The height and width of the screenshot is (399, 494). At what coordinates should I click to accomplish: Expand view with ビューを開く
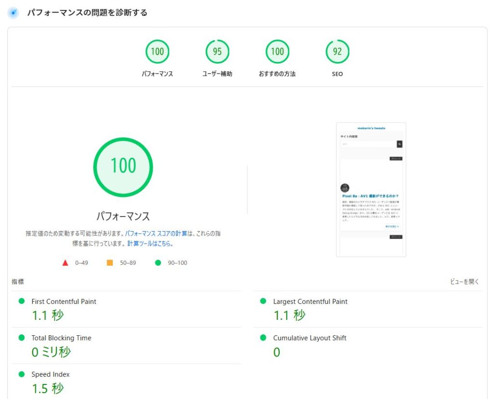point(464,282)
